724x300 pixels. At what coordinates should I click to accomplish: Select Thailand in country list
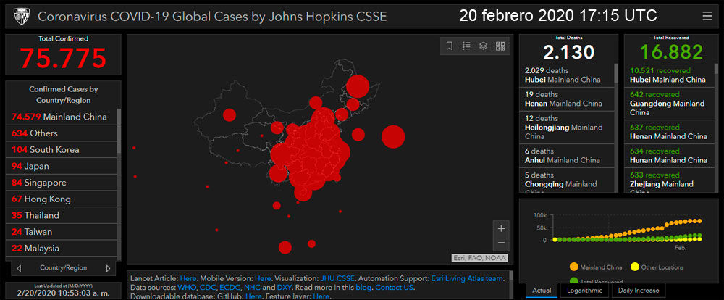click(62, 215)
